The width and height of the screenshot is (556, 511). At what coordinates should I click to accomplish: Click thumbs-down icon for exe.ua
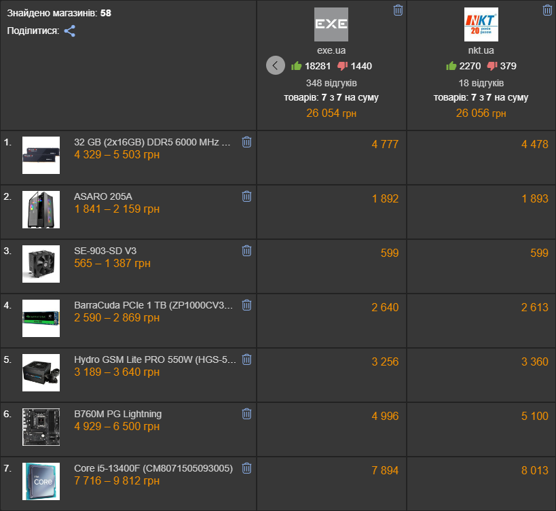point(343,66)
